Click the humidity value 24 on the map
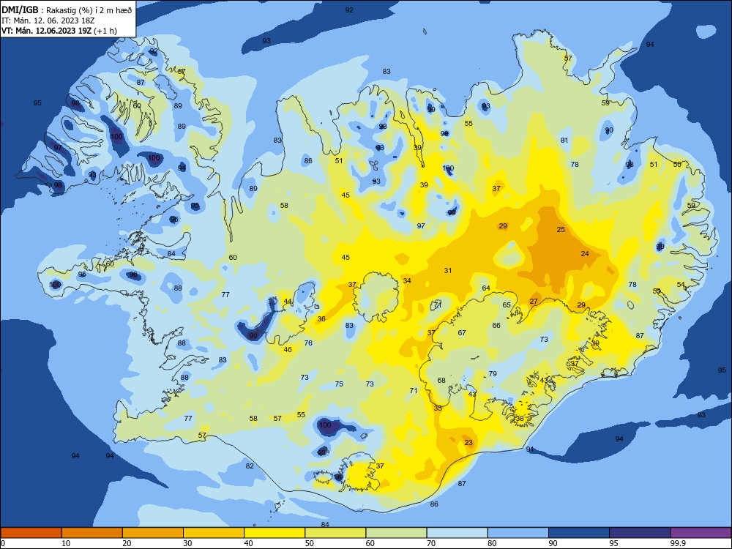This screenshot has height=549, width=732. (x=585, y=253)
